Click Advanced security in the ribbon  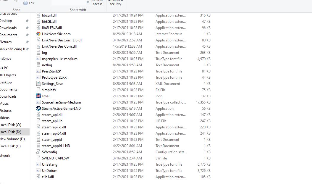point(115,3)
